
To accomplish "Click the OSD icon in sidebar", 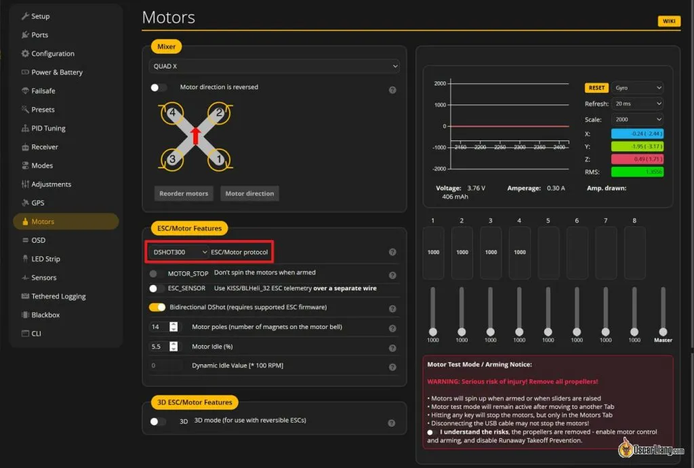I will click(25, 240).
